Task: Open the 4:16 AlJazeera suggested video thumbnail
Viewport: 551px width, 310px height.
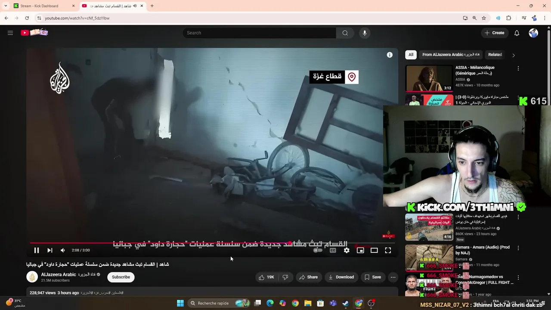Action: (x=429, y=227)
